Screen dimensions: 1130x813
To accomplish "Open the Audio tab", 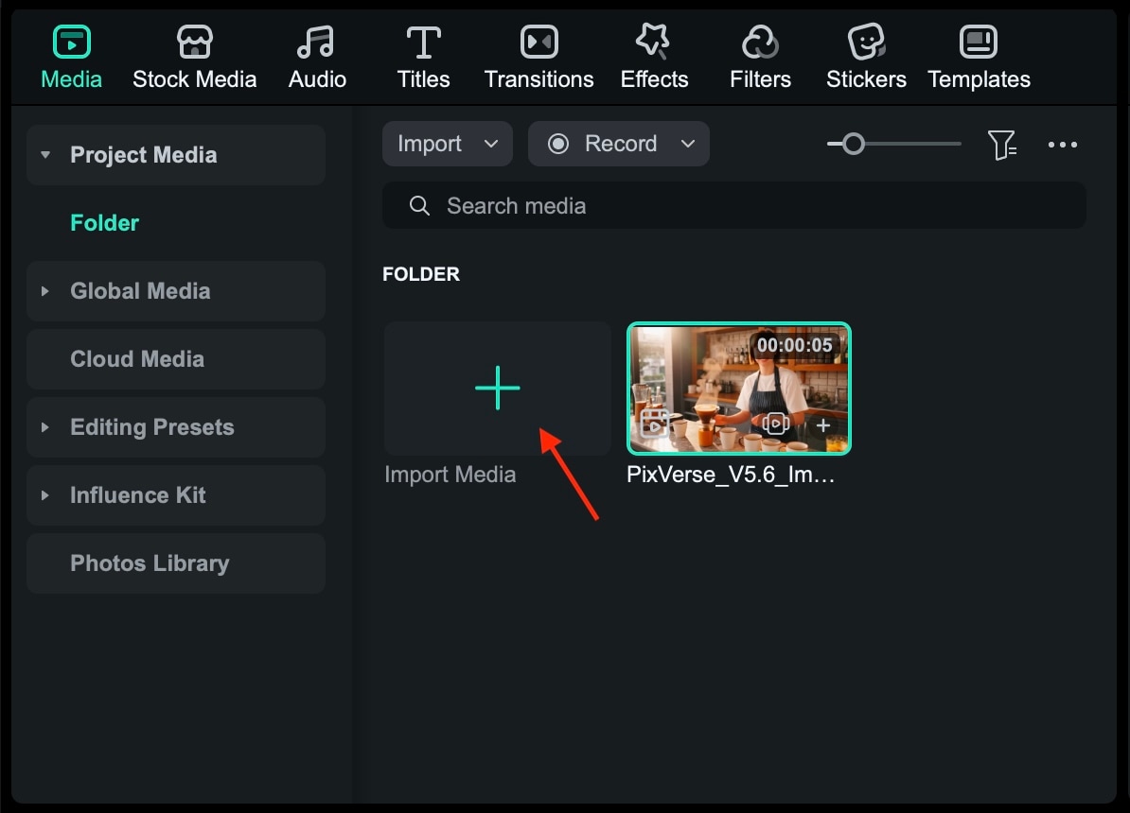I will [x=317, y=42].
